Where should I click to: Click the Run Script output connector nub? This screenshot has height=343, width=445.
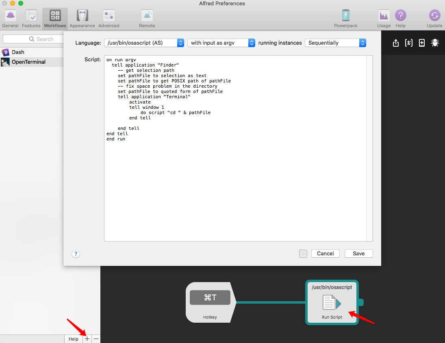point(361,302)
